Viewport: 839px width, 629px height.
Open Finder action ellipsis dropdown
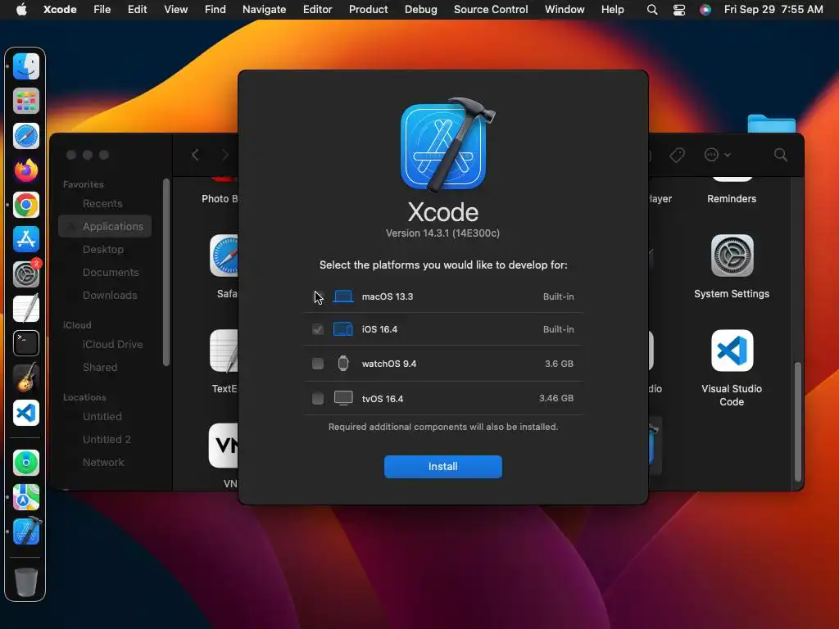tap(717, 155)
